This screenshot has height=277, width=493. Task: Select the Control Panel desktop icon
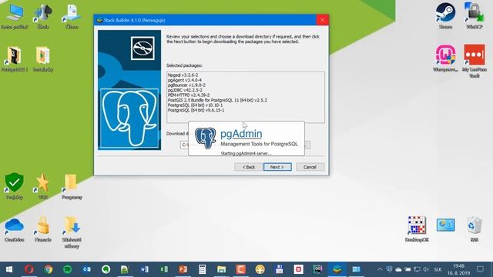click(x=445, y=225)
